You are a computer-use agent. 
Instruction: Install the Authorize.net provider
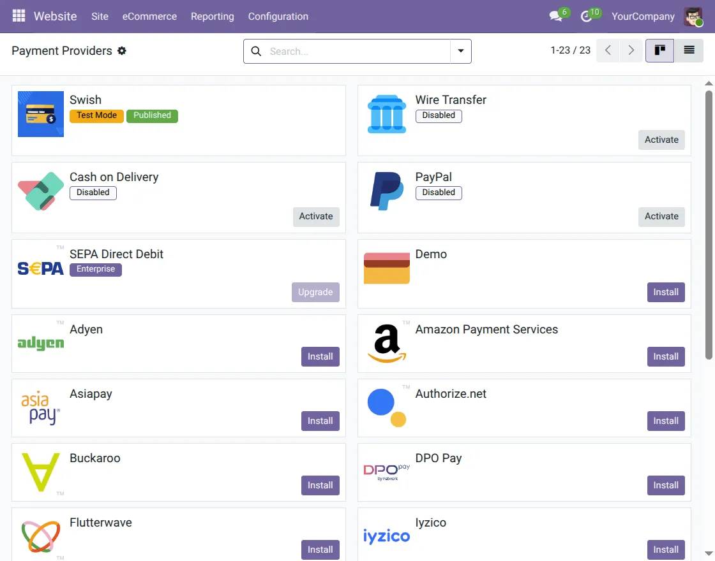[666, 421]
